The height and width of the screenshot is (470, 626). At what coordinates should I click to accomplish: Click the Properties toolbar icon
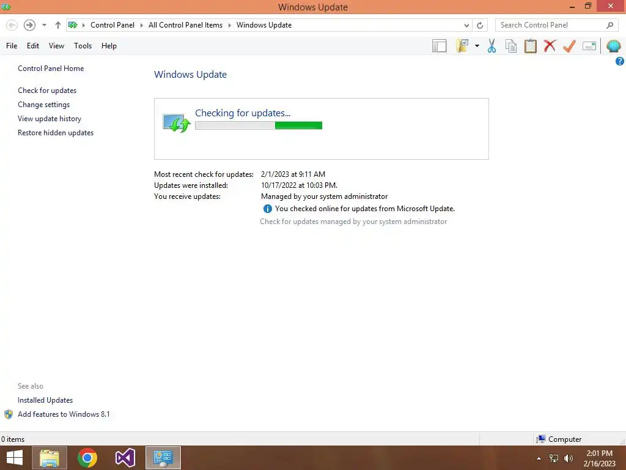pyautogui.click(x=589, y=46)
